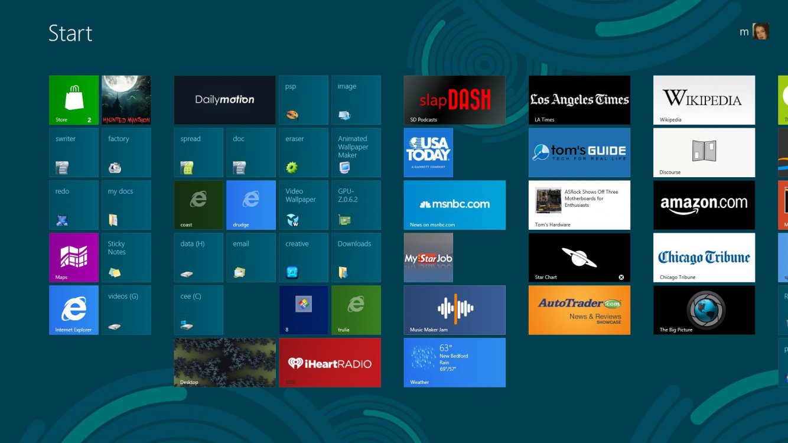The image size is (788, 443).
Task: Open the Desktop tile
Action: (224, 362)
